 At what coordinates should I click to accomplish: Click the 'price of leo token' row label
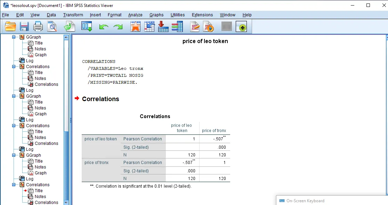[x=100, y=139]
